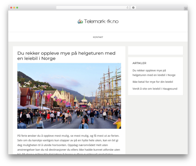Click the empty widget box above Artikler
The height and width of the screenshot is (166, 196).
[156, 50]
